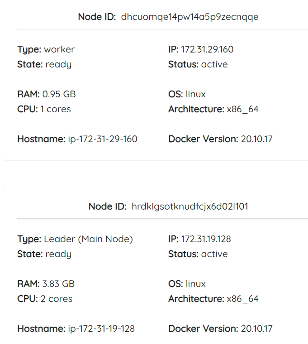Click the leader node Docker Version 20.10.17
This screenshot has width=308, height=344.
click(x=257, y=329)
